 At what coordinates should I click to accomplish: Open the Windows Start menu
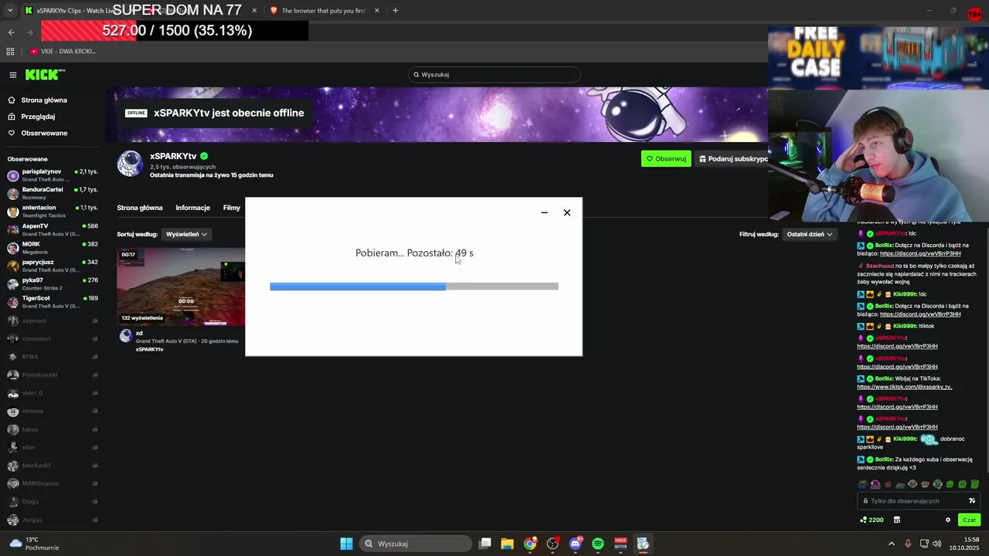[x=347, y=544]
